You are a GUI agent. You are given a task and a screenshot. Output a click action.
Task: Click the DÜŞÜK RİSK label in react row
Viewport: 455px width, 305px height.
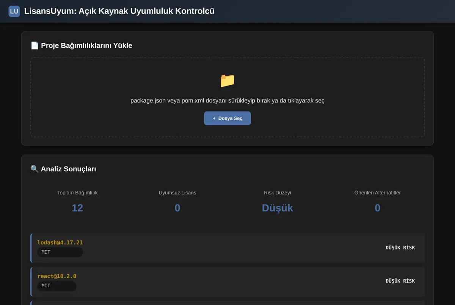point(400,281)
